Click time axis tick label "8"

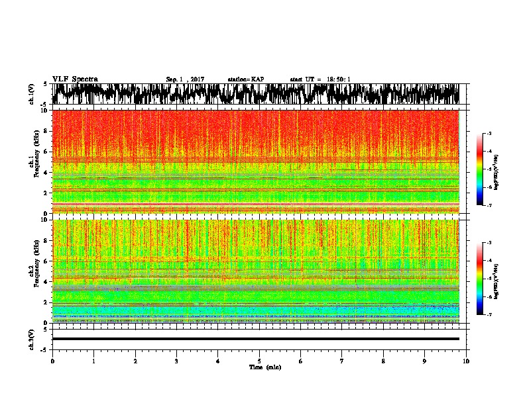click(x=383, y=361)
